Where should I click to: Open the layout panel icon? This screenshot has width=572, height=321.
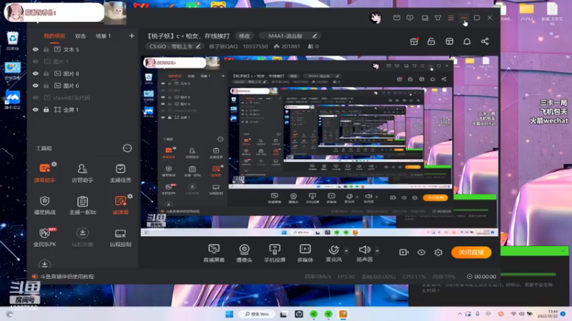450,41
